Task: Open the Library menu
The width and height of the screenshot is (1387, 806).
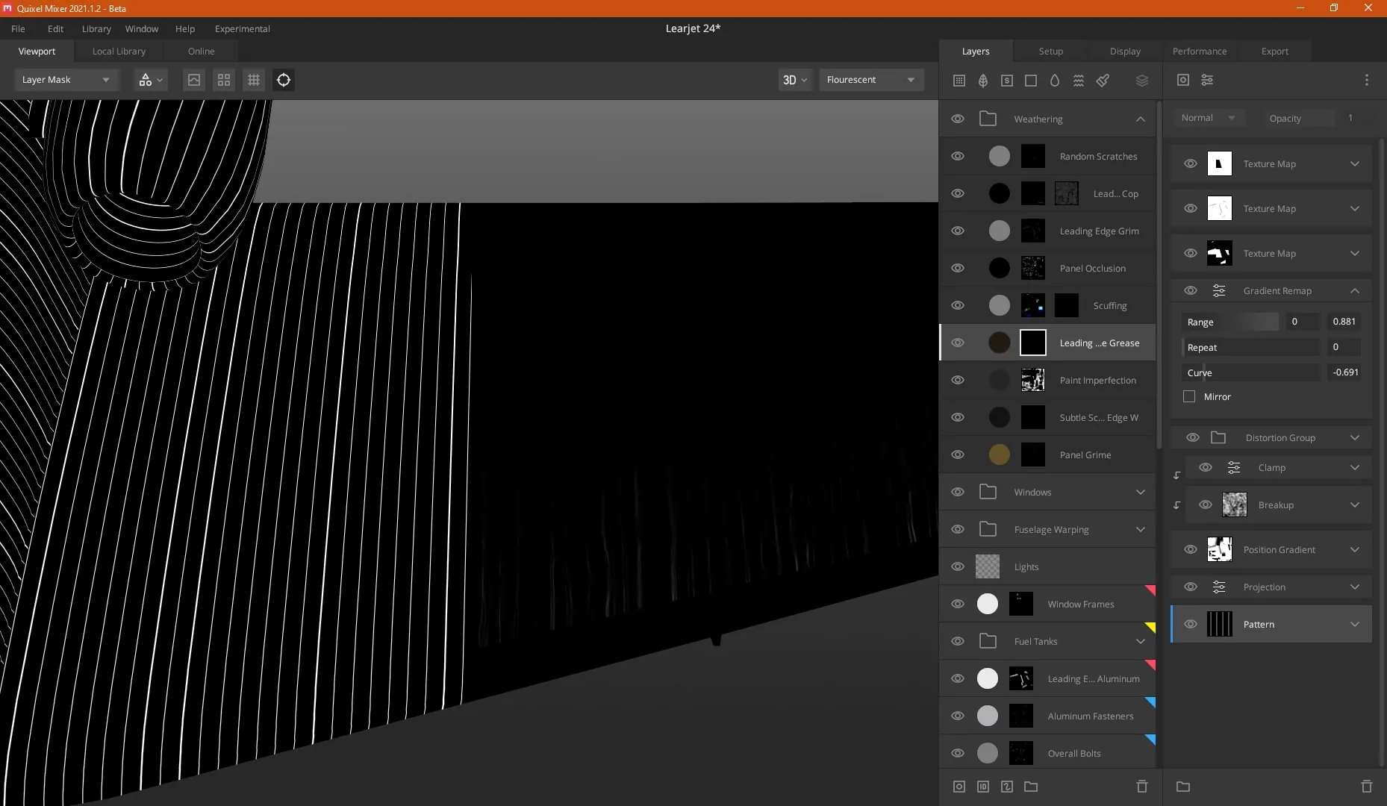Action: pos(96,28)
